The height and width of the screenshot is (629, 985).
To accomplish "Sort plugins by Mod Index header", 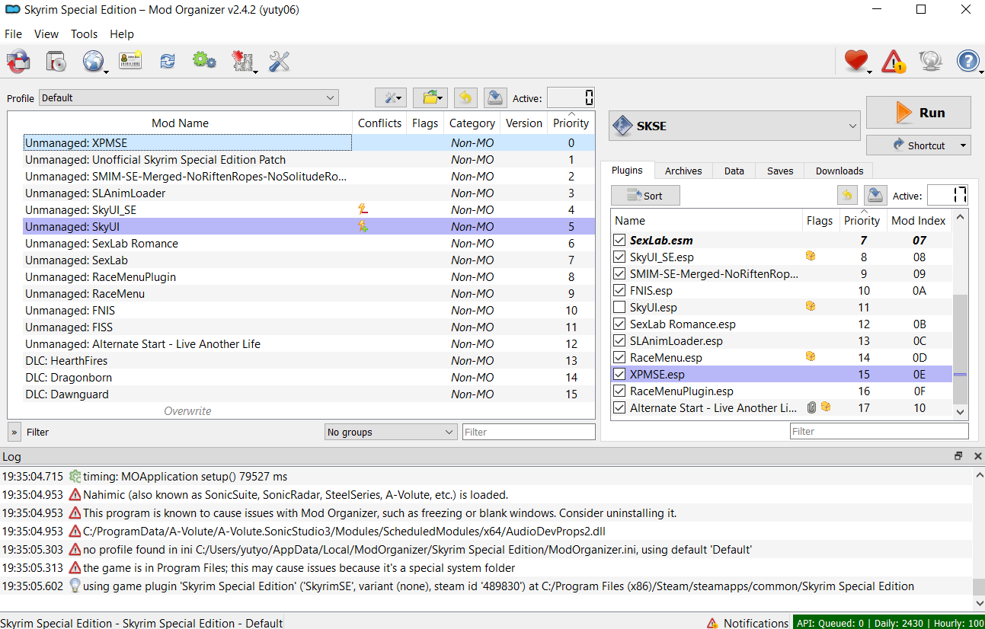I will 918,220.
